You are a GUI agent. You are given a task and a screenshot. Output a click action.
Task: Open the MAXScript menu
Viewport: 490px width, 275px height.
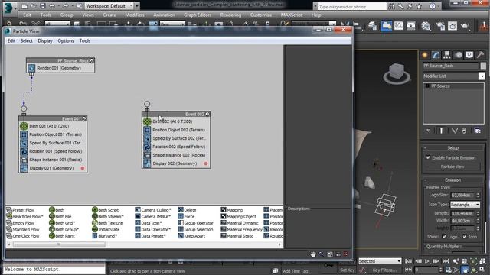click(292, 15)
